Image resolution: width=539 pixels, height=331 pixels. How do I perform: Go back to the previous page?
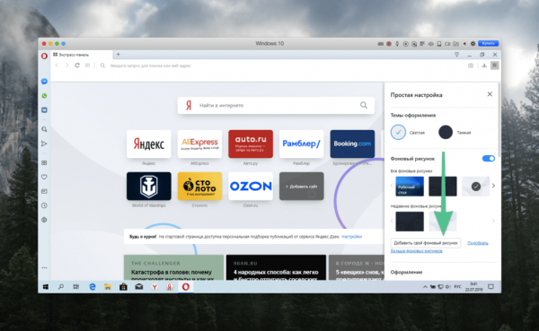click(57, 65)
